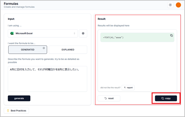Toggle the light/dark theme sun icon

[170, 5]
